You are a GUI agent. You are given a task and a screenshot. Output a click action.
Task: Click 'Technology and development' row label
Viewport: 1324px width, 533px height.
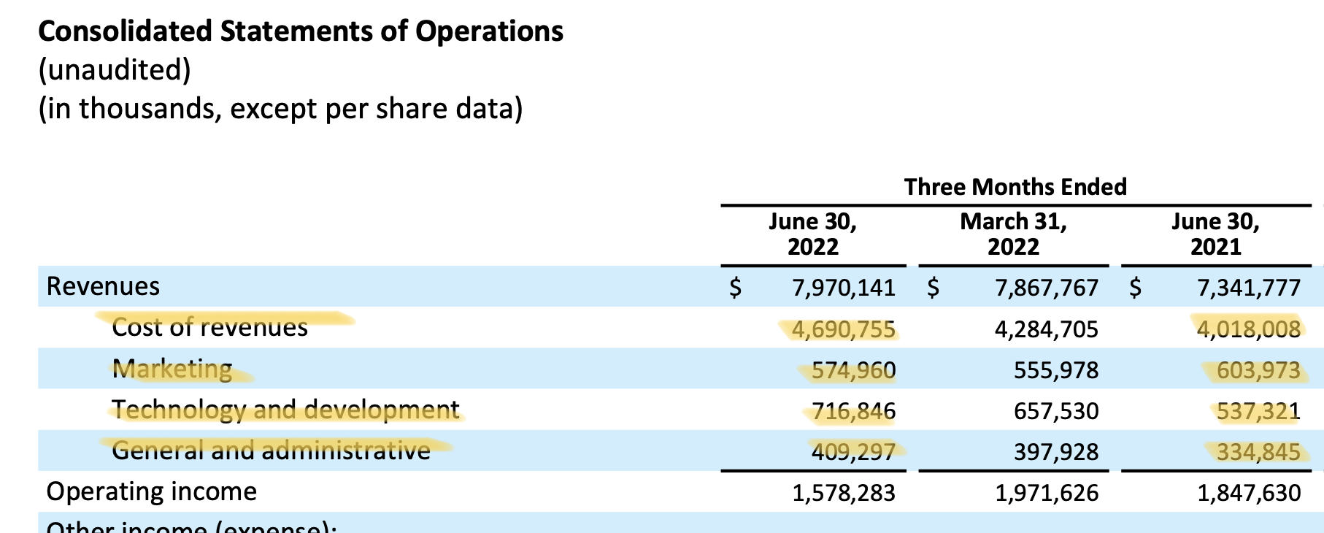click(286, 410)
